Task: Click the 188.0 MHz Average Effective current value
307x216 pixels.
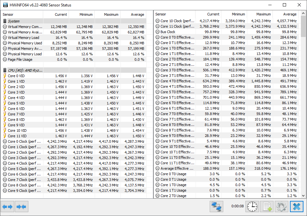Action: [x=211, y=168]
